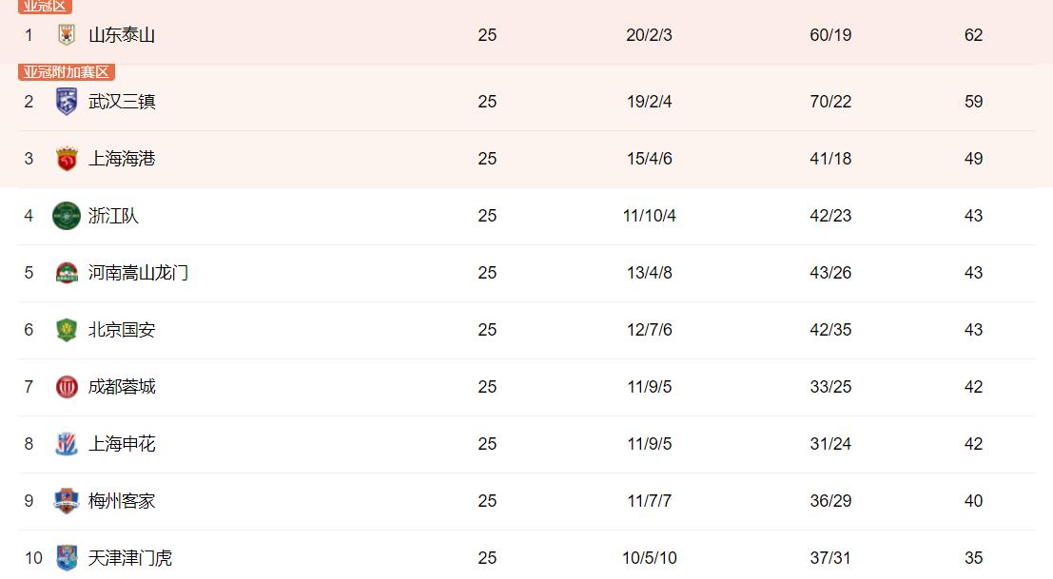Screen dimensions: 1053x579
Task: Click the Wuhan Three Towns (武汉三镇) crest
Action: pyautogui.click(x=66, y=102)
